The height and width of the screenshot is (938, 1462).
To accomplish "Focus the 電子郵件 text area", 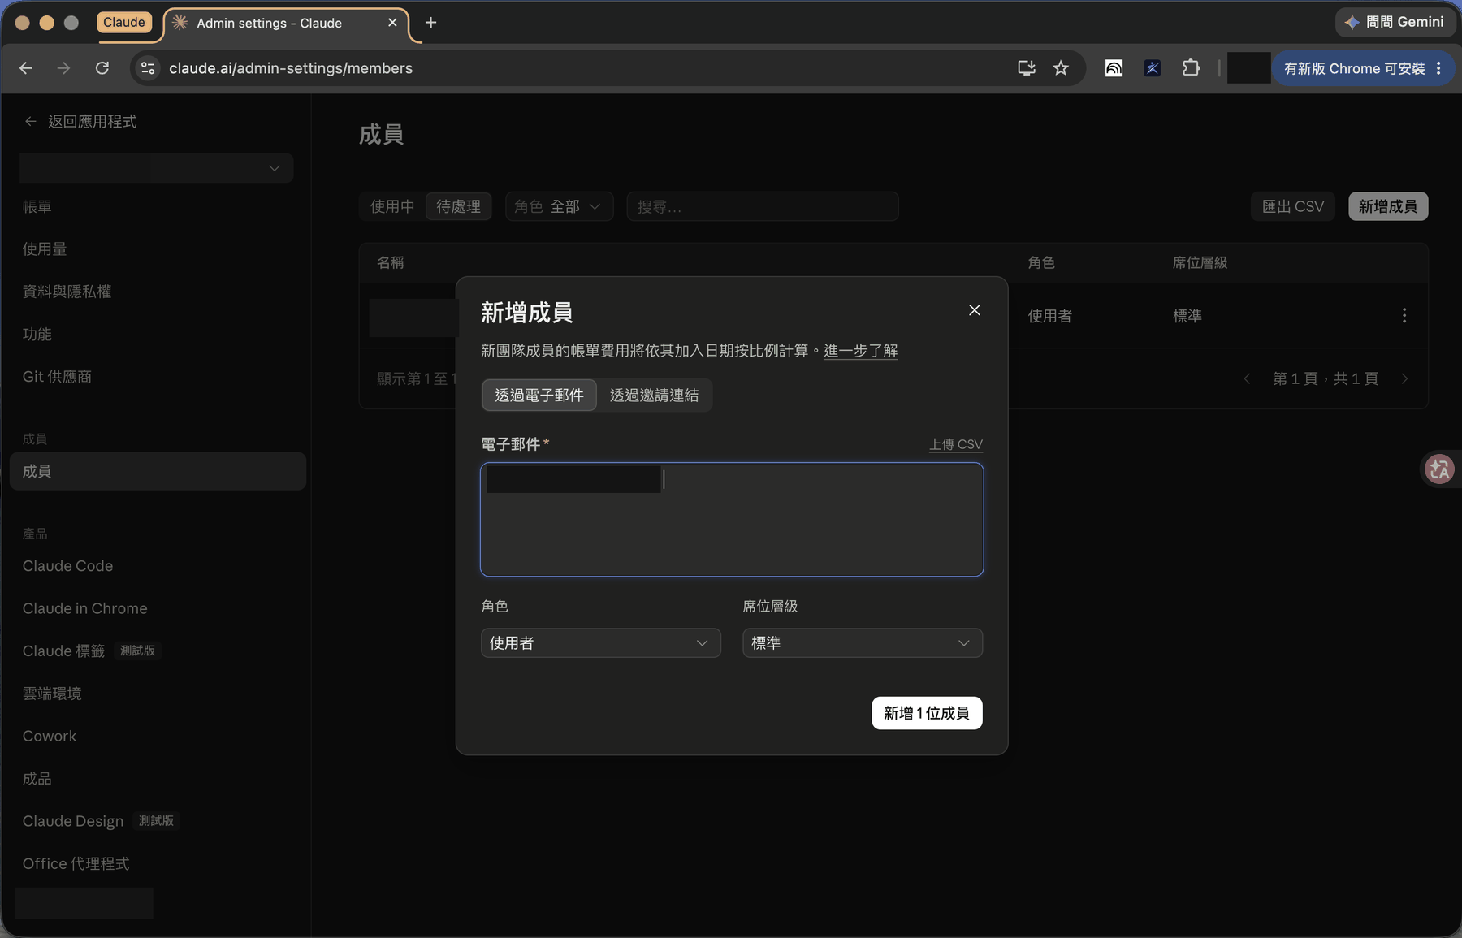I will pos(732,520).
